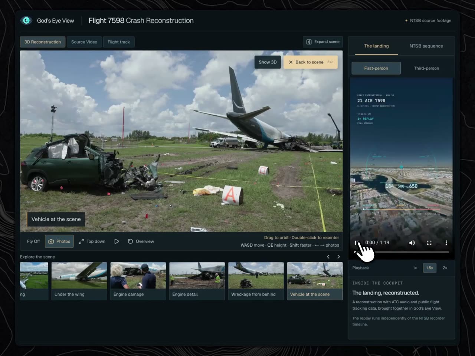Viewport: 475px width, 356px height.
Task: Click the Show 3D button
Action: pyautogui.click(x=268, y=62)
